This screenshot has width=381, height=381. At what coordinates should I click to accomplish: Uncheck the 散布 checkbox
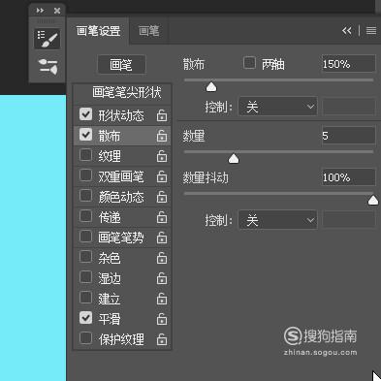(x=85, y=135)
